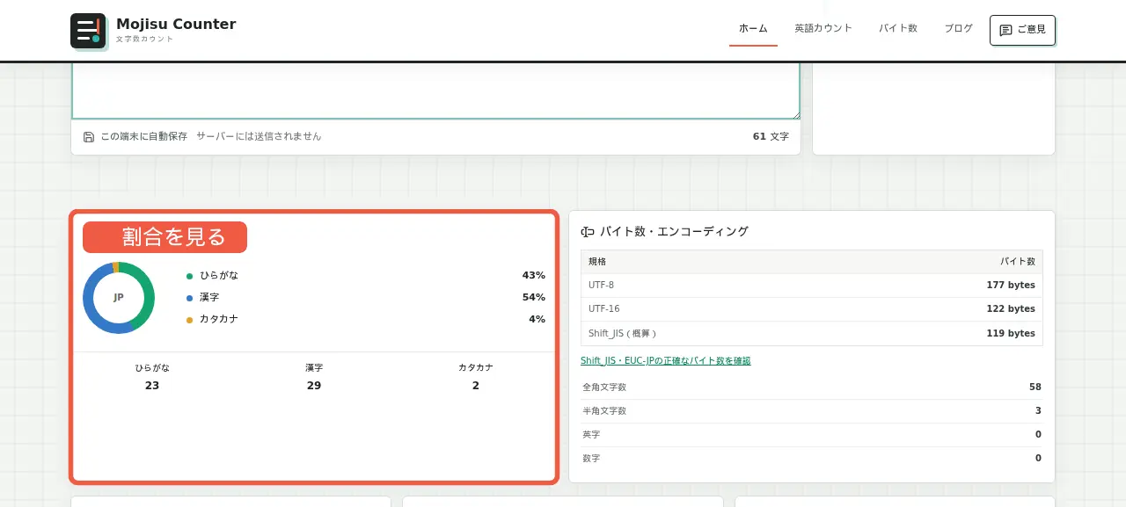1126x507 pixels.
Task: Click the save icon beside この端末に自動保存
Action: 89,137
